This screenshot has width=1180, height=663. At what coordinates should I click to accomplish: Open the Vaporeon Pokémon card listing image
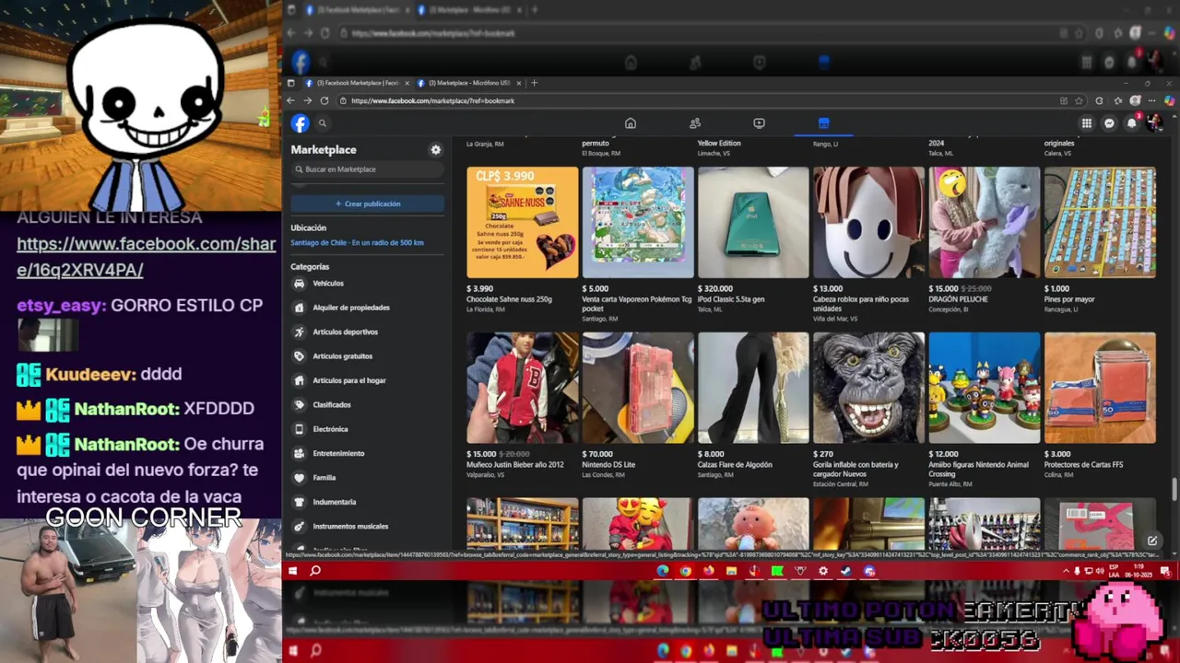pos(638,222)
